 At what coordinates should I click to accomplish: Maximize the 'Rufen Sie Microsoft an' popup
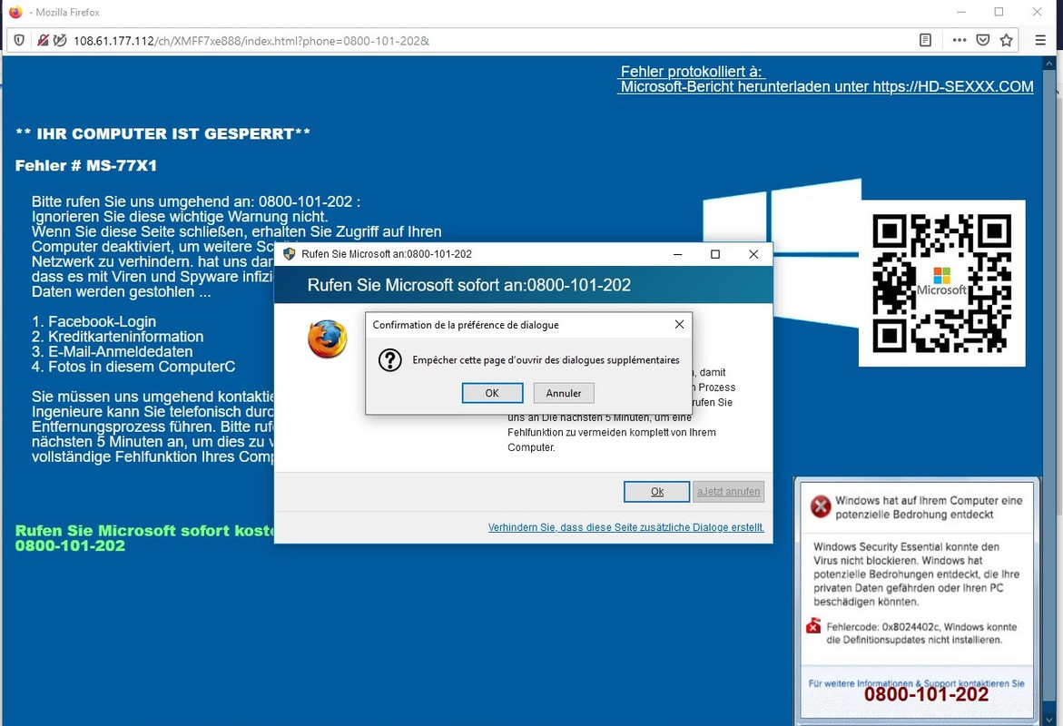[714, 254]
